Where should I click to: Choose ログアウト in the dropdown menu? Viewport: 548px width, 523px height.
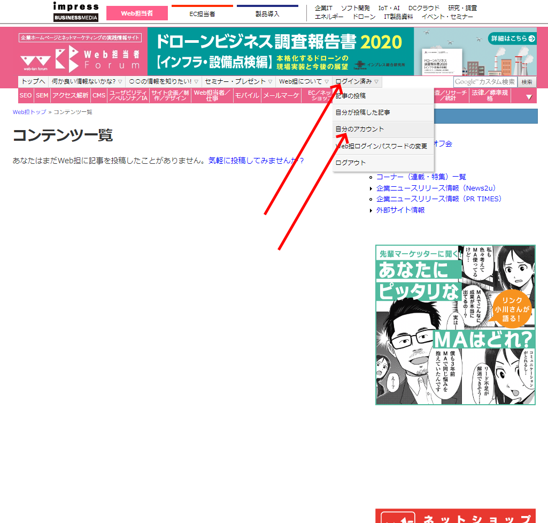(350, 163)
